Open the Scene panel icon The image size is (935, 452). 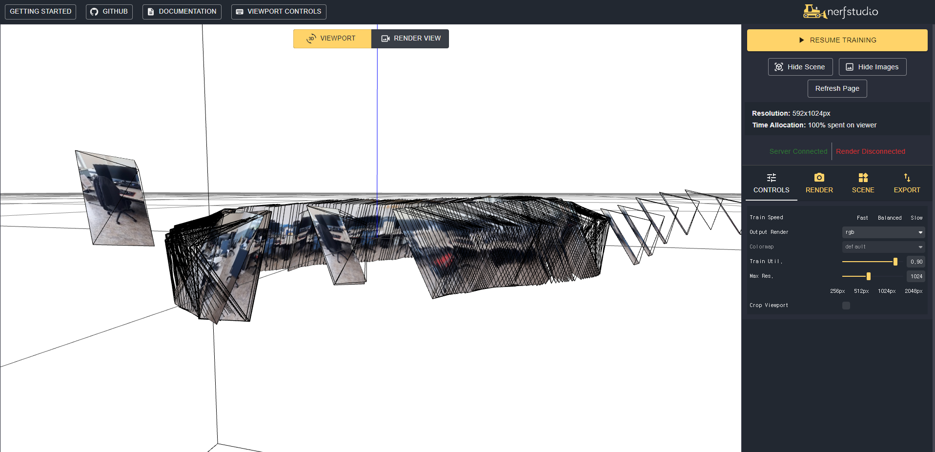863,178
